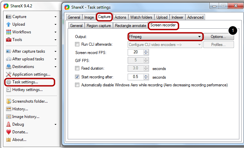Click the Destinations globe icon
Viewport: 244px width, 148px height.
click(9, 67)
